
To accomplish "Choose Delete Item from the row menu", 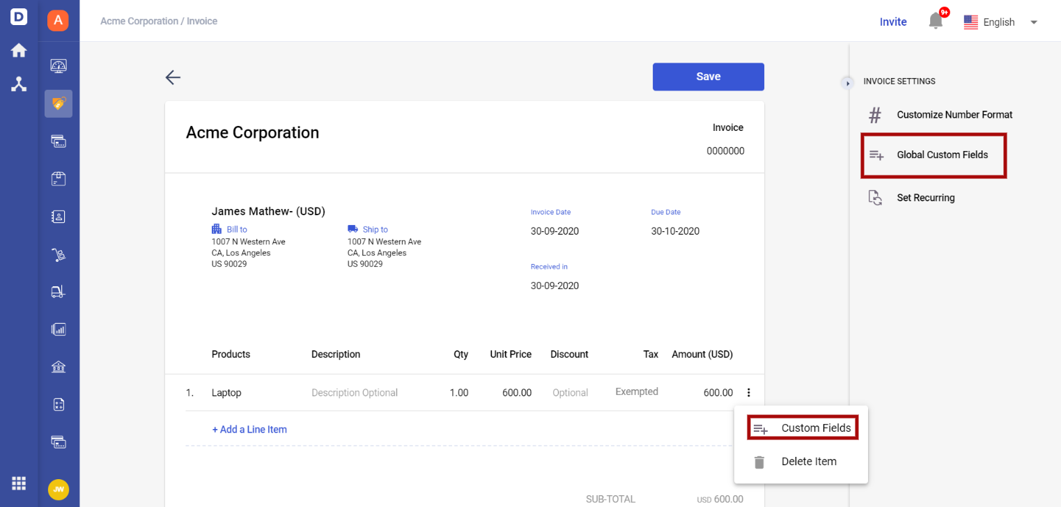I will [x=801, y=462].
